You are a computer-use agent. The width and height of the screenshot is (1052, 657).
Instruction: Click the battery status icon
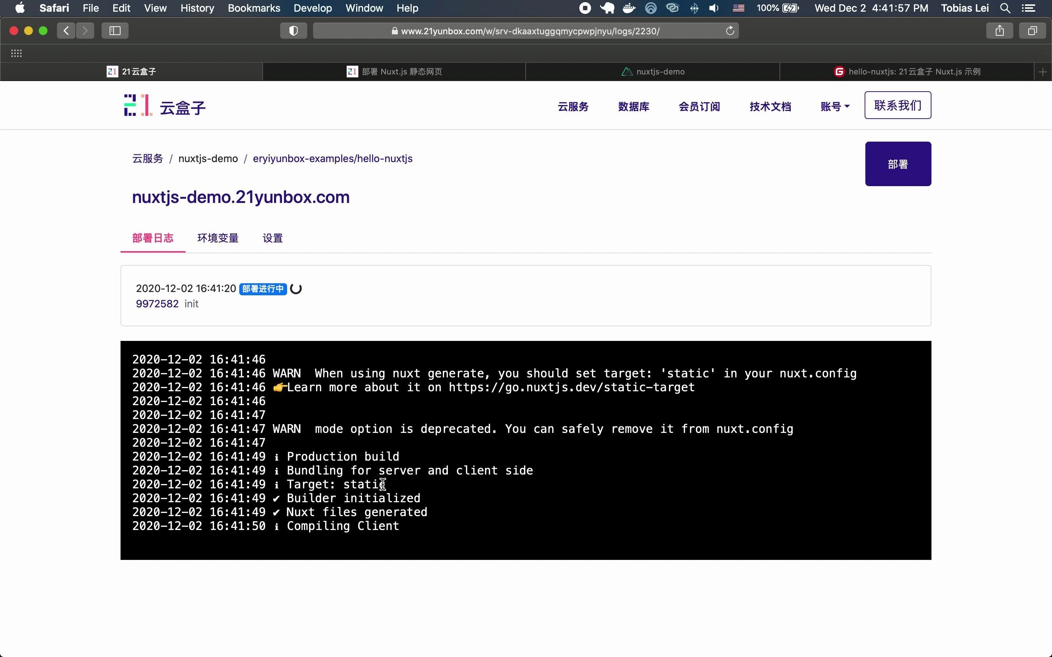(790, 8)
